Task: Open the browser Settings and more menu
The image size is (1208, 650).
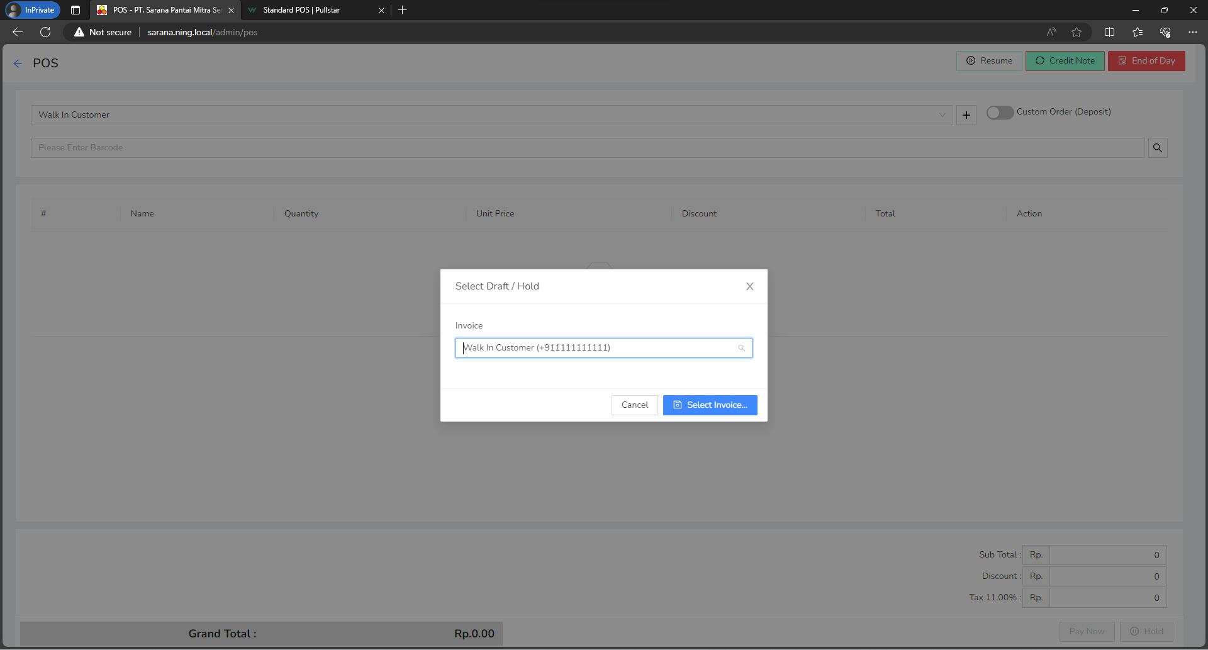Action: click(x=1193, y=32)
